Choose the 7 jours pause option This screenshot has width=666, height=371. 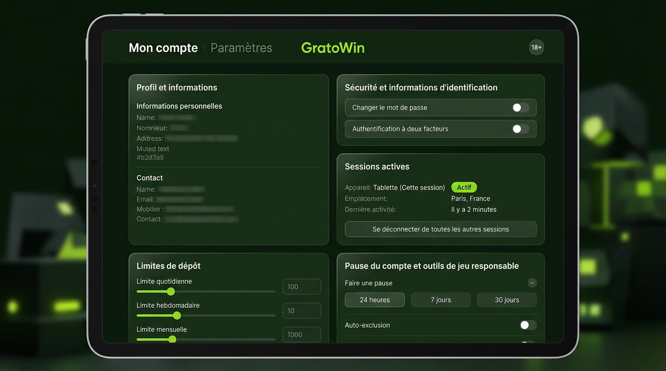pos(441,300)
